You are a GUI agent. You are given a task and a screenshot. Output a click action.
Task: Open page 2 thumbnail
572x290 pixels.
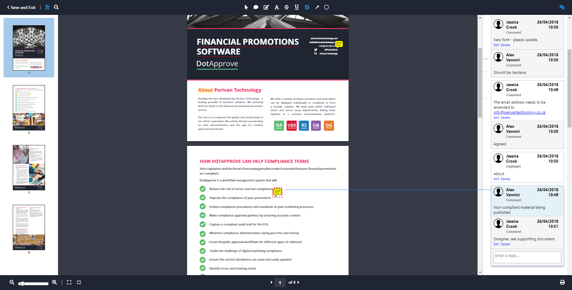tap(29, 108)
